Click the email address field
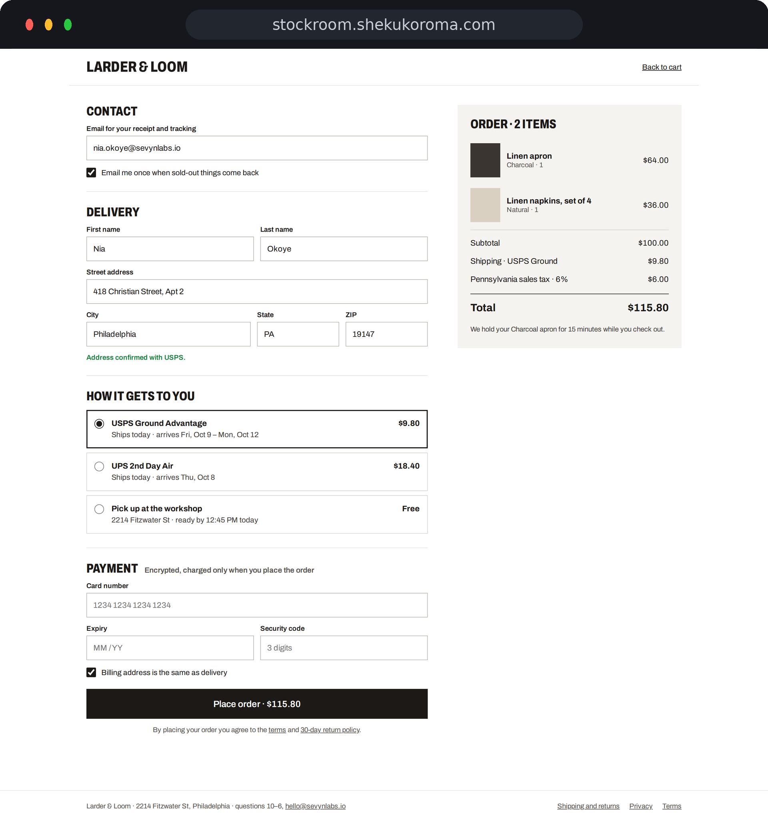This screenshot has width=768, height=826. 257,148
